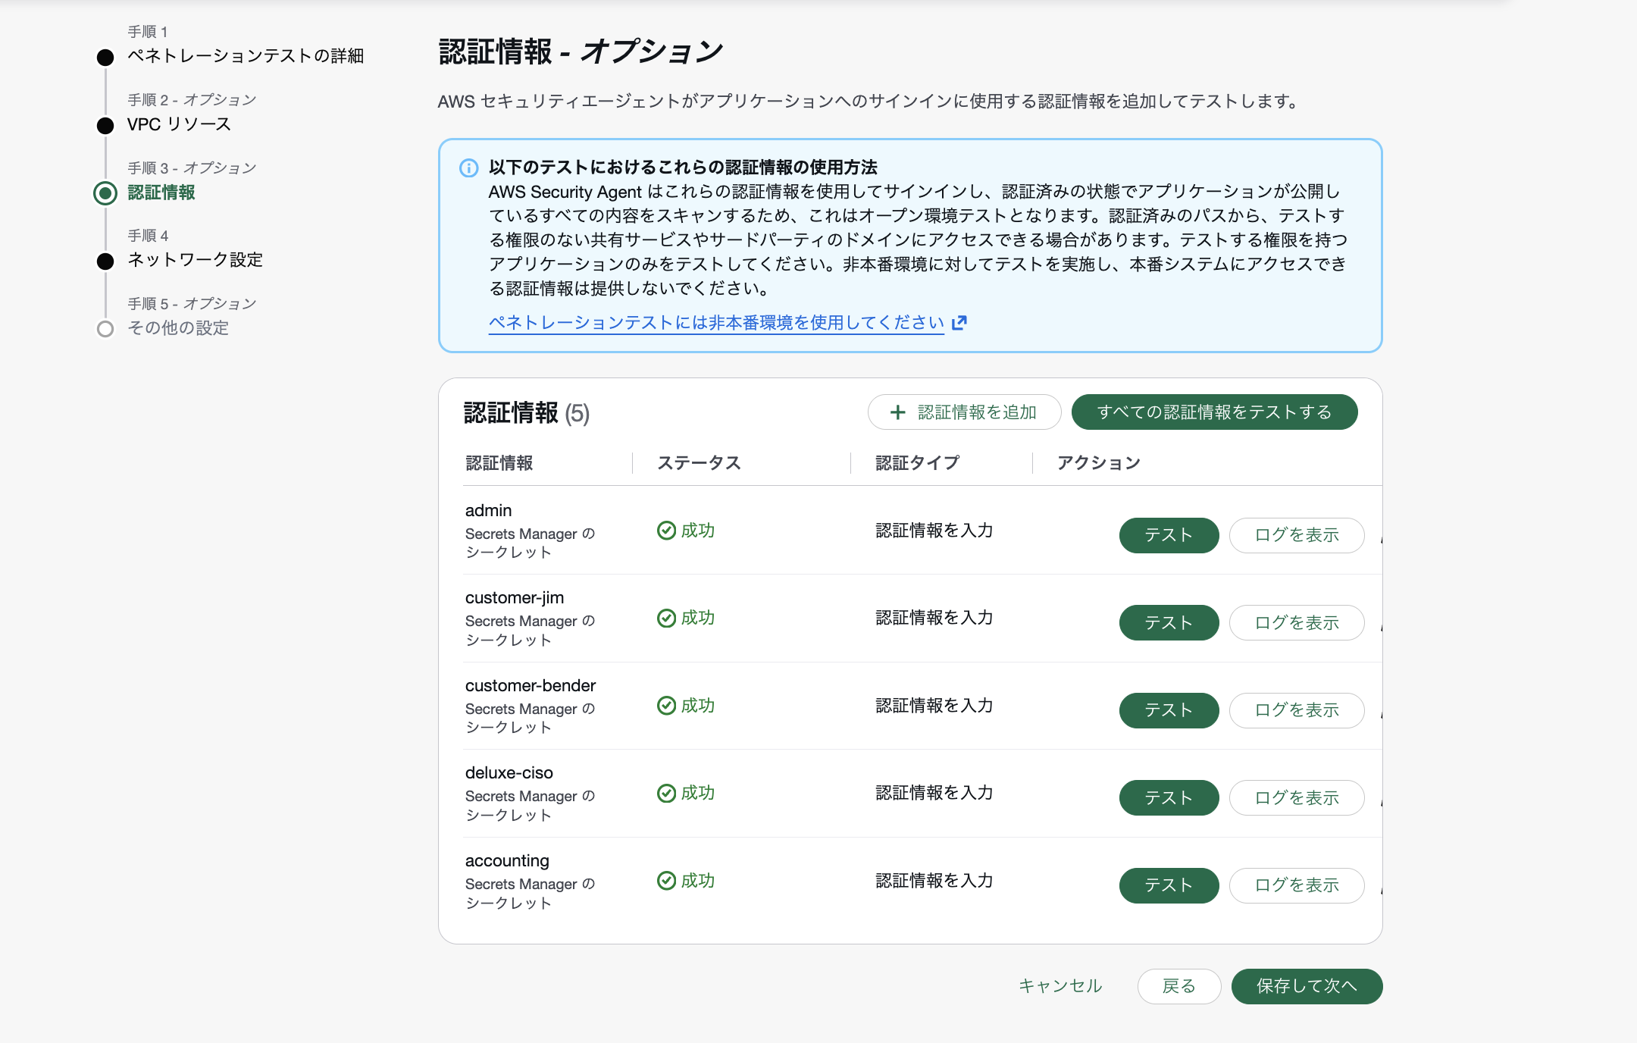Image resolution: width=1637 pixels, height=1043 pixels.
Task: Click the admin credential name
Action: tap(489, 511)
